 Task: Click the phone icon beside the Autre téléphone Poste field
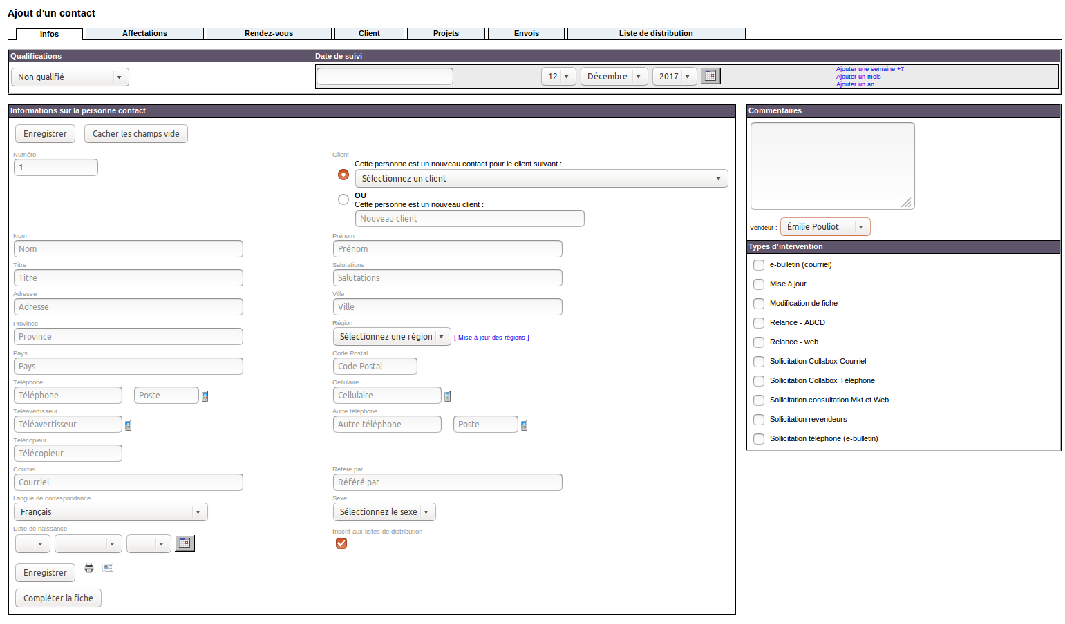click(x=525, y=425)
